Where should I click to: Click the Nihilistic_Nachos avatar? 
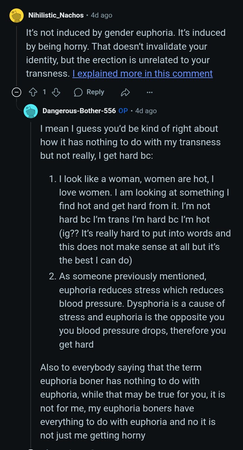coord(17,16)
